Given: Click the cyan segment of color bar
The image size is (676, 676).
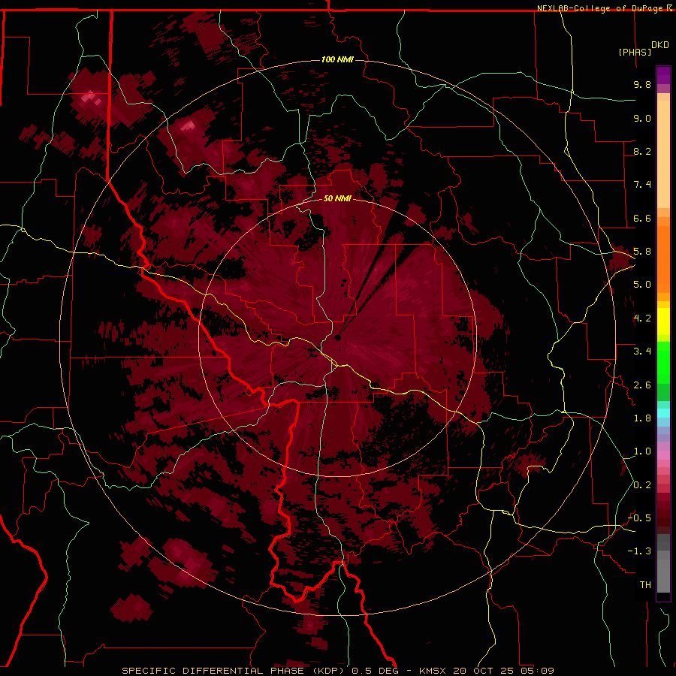Looking at the screenshot, I should (x=663, y=413).
